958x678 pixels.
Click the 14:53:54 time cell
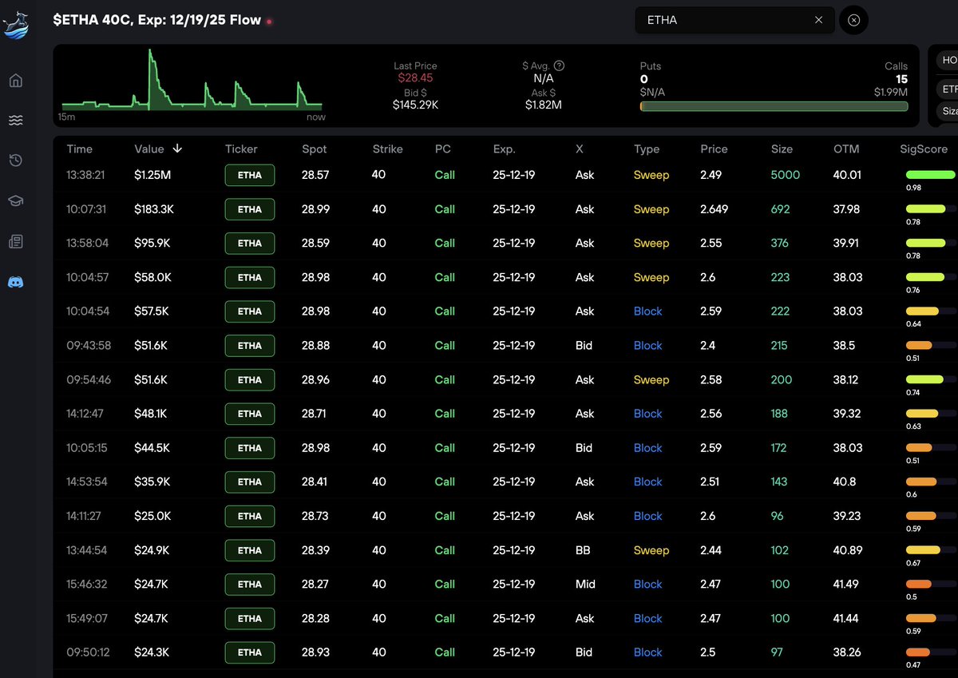tap(88, 482)
